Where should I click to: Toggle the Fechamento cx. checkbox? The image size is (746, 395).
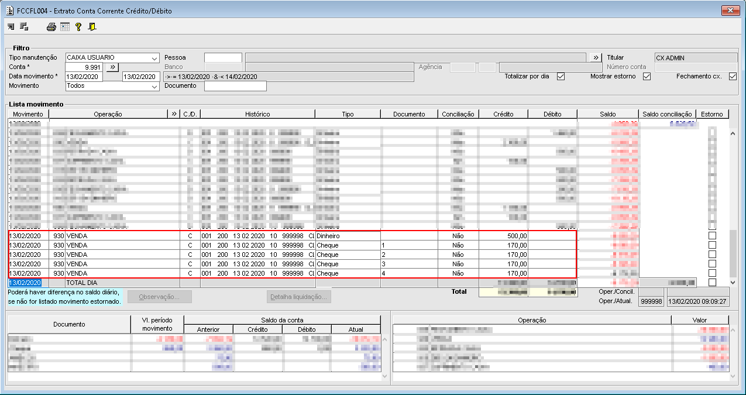point(733,77)
